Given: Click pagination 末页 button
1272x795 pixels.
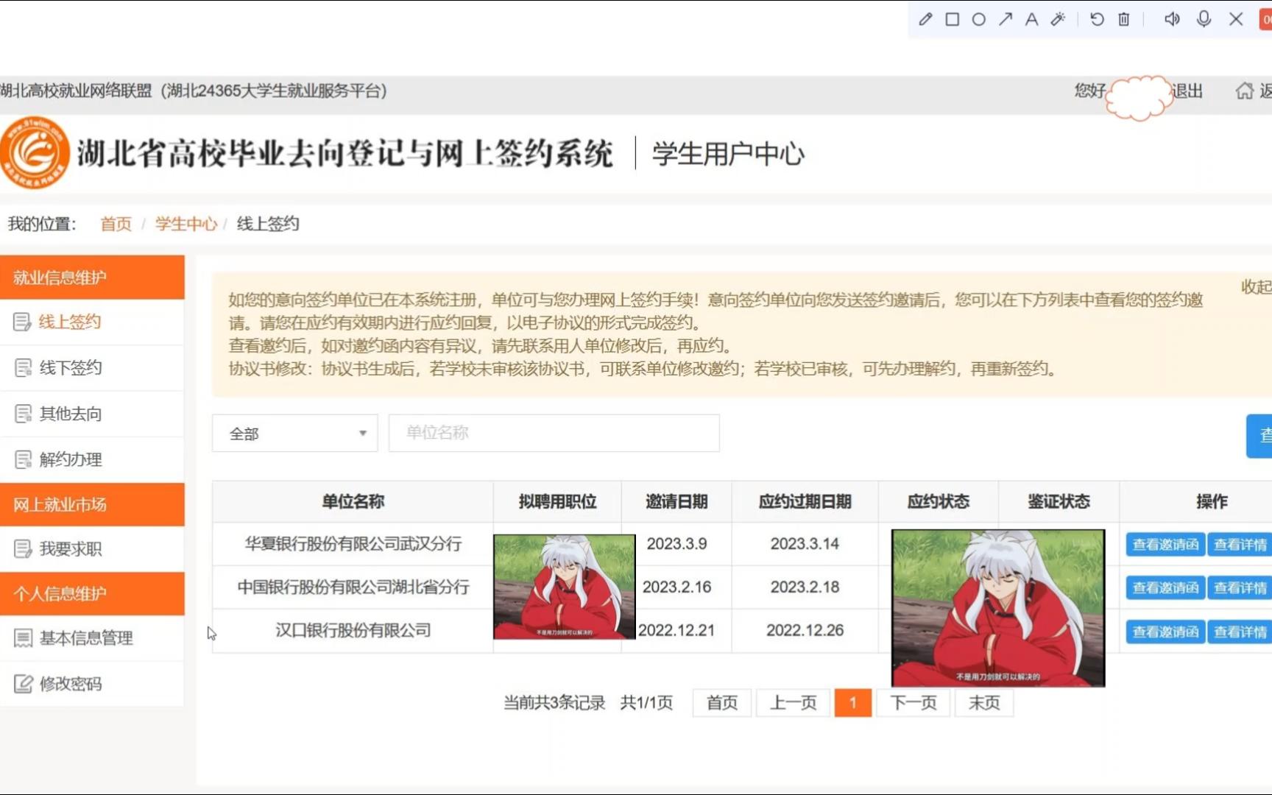Looking at the screenshot, I should [x=984, y=703].
